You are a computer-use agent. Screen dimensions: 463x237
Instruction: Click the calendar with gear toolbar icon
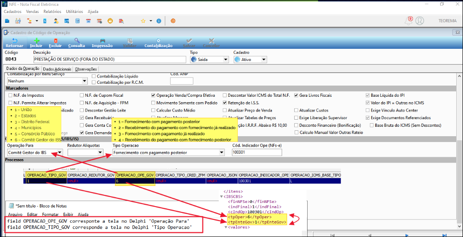coord(99,21)
